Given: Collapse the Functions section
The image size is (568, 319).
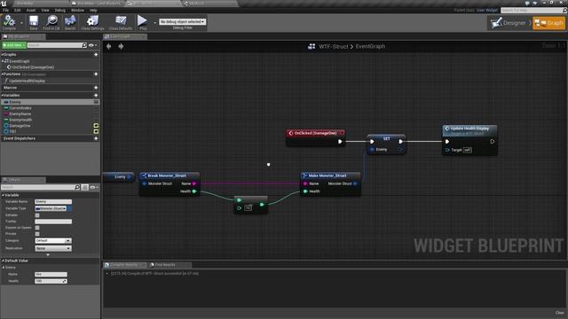Looking at the screenshot, I should (2, 74).
